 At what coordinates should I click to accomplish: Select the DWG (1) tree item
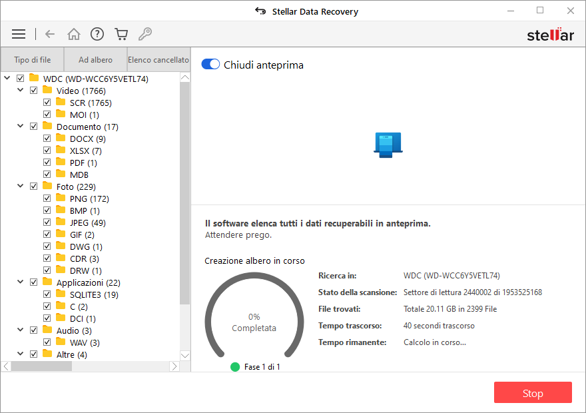coord(86,246)
